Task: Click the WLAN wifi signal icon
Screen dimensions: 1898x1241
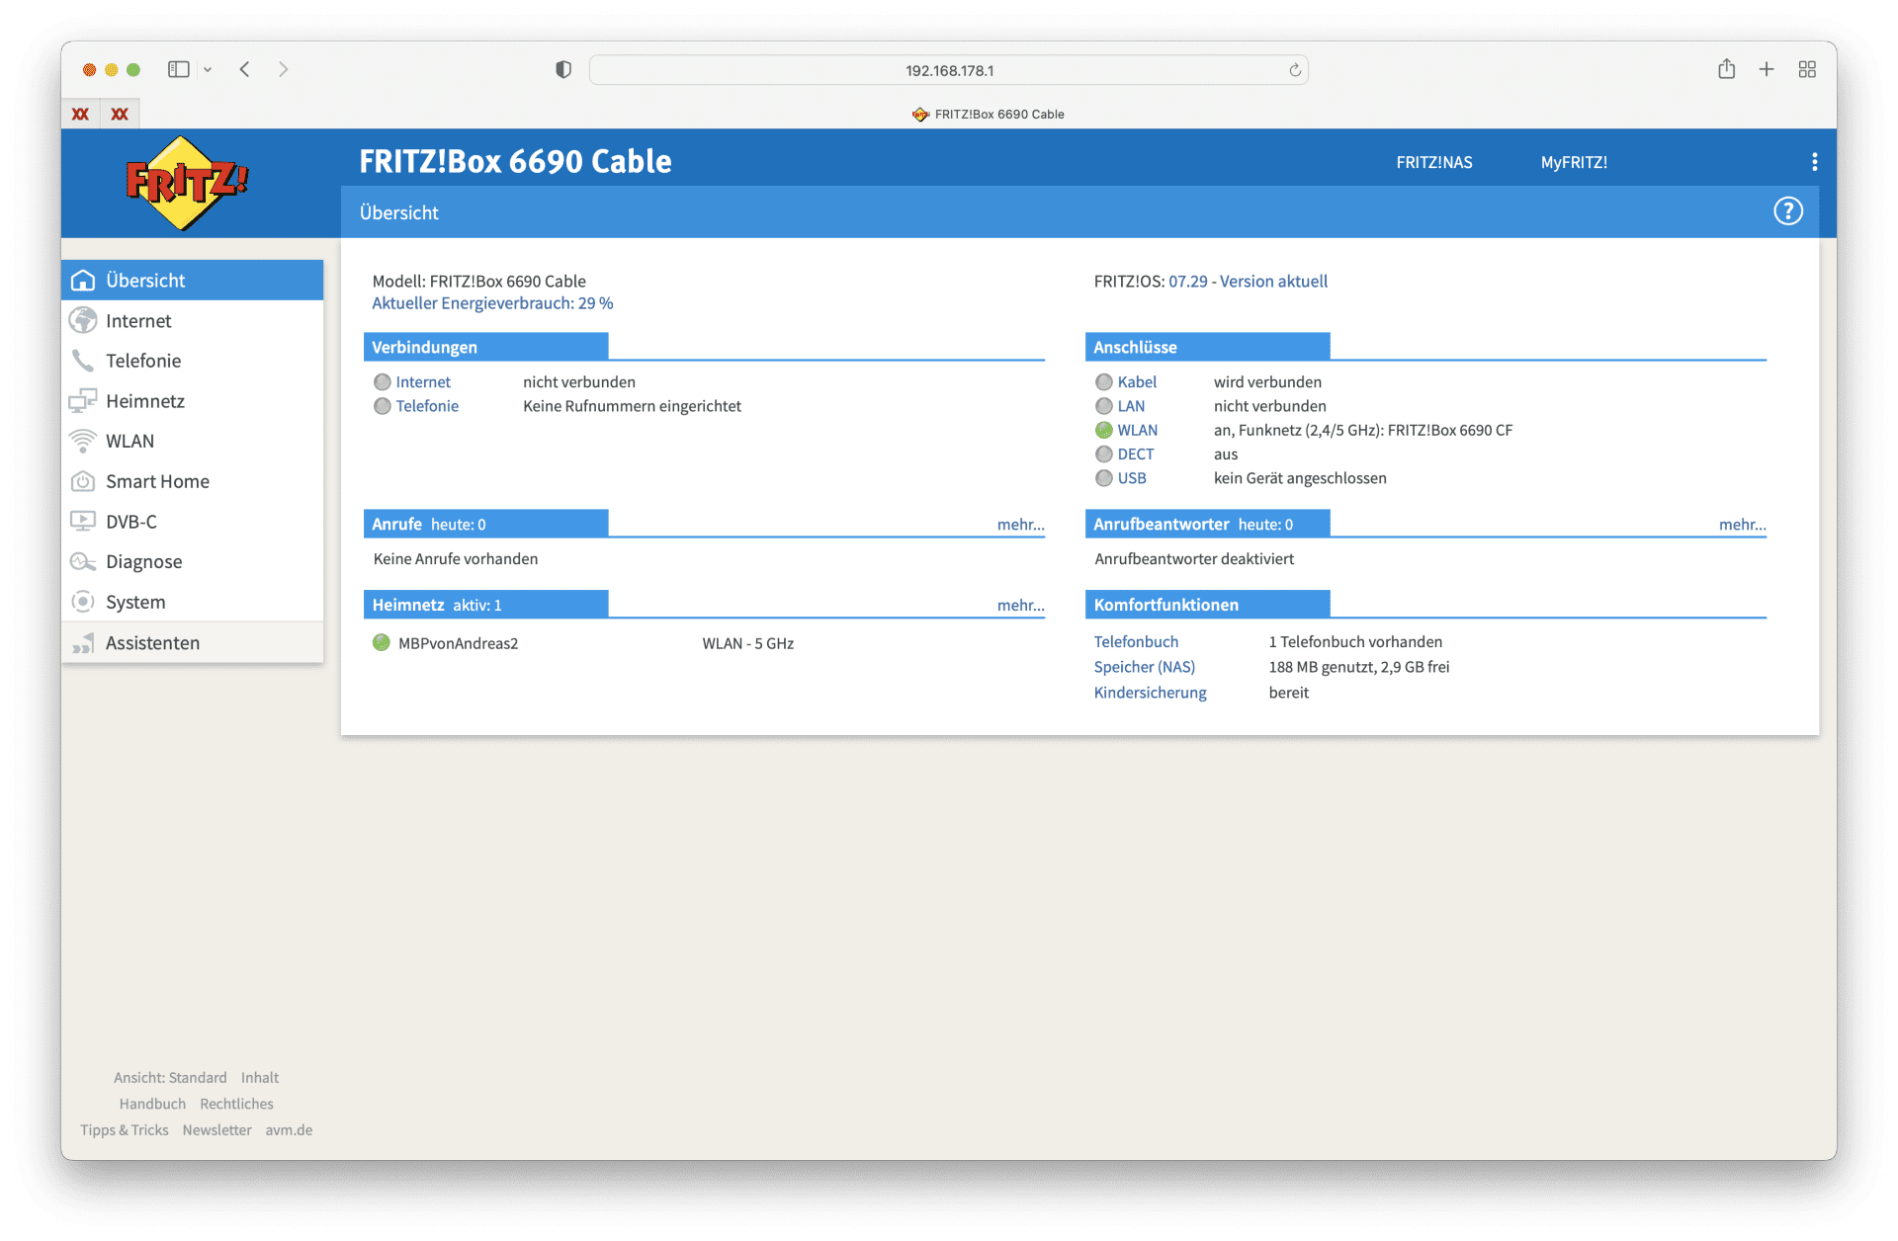Action: point(83,441)
